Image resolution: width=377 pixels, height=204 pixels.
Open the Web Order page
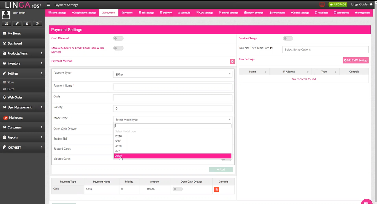coord(23,97)
